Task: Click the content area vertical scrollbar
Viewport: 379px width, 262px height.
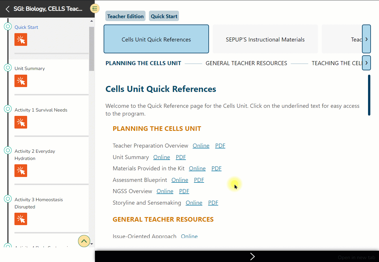Action: point(369,95)
